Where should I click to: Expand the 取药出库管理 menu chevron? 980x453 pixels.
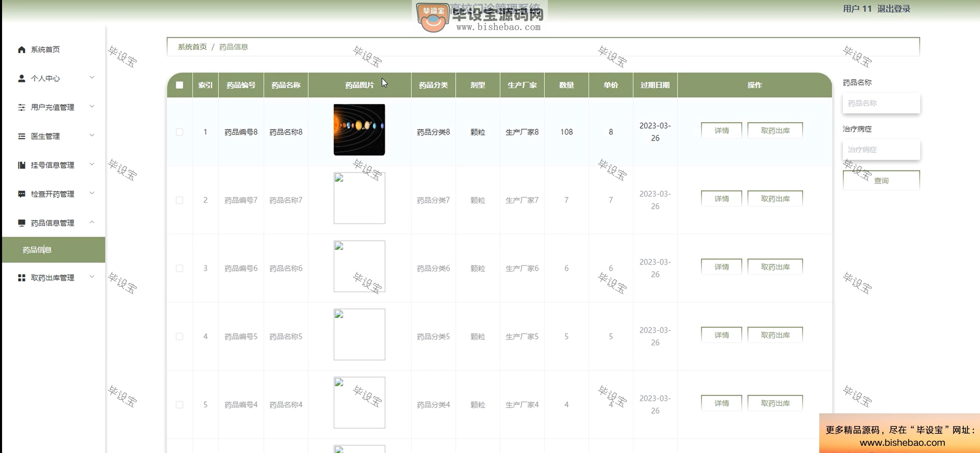coord(92,277)
